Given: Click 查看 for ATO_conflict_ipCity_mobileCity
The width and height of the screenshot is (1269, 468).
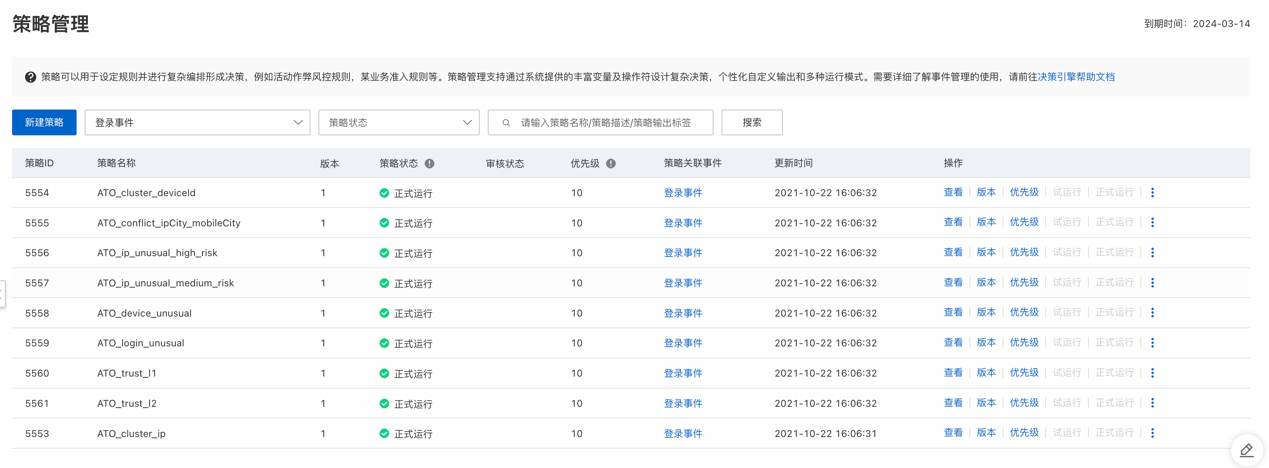Looking at the screenshot, I should point(953,222).
